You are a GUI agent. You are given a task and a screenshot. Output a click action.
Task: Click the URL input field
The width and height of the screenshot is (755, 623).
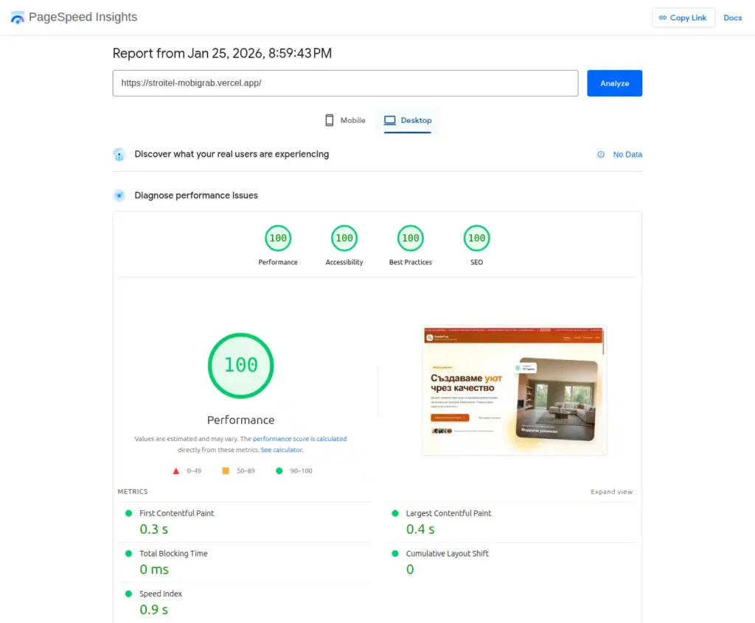[x=345, y=82]
